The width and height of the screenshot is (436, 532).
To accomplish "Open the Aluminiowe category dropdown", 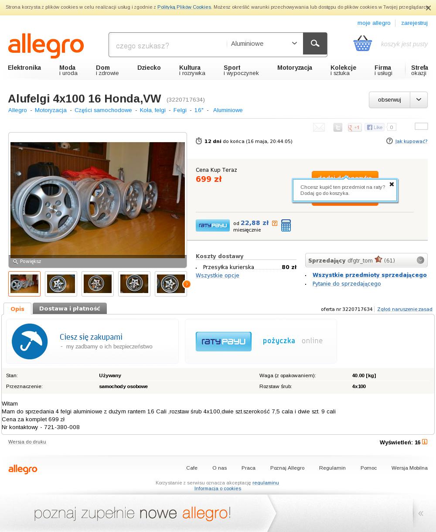I will pyautogui.click(x=264, y=44).
